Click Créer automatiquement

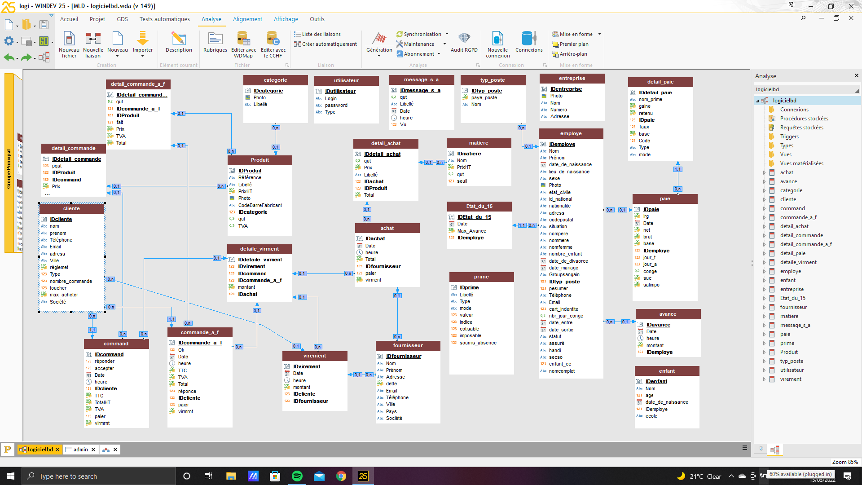click(x=325, y=44)
